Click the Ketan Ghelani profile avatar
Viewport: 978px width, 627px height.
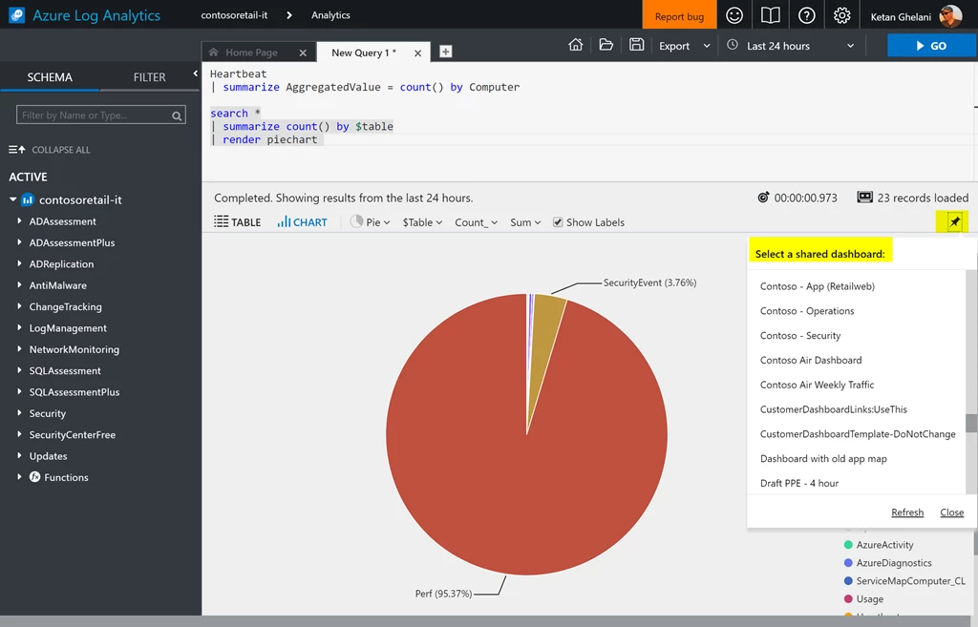pyautogui.click(x=950, y=16)
